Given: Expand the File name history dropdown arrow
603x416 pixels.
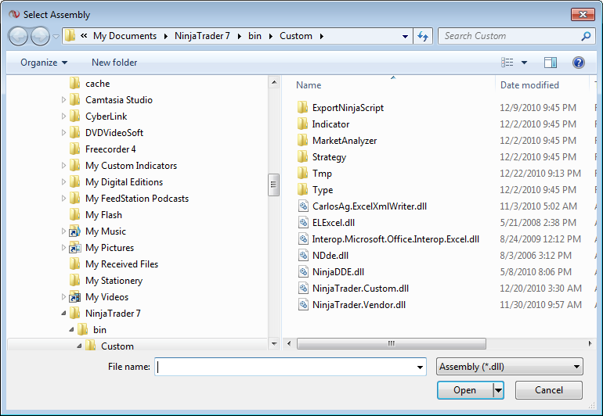Looking at the screenshot, I should pyautogui.click(x=421, y=367).
